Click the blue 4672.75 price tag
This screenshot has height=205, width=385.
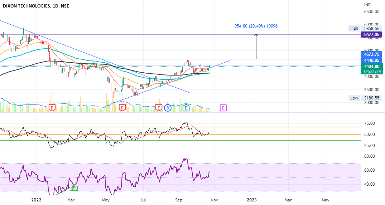pyautogui.click(x=371, y=54)
